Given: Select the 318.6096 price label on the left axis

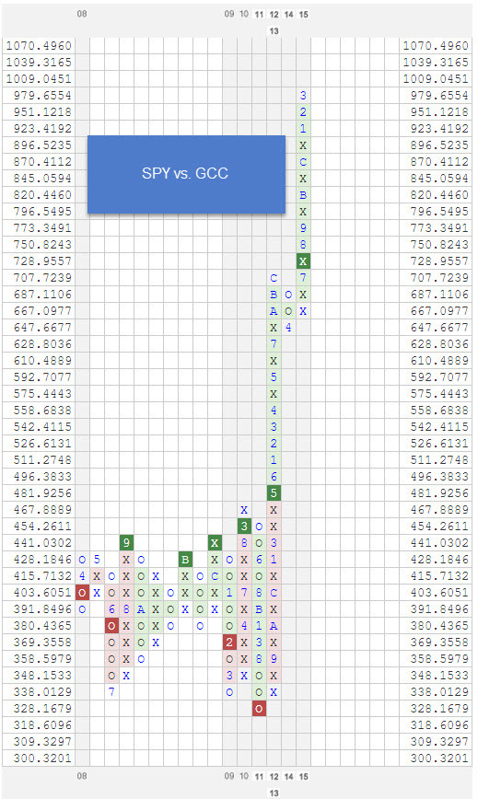Looking at the screenshot, I should 42,725.
